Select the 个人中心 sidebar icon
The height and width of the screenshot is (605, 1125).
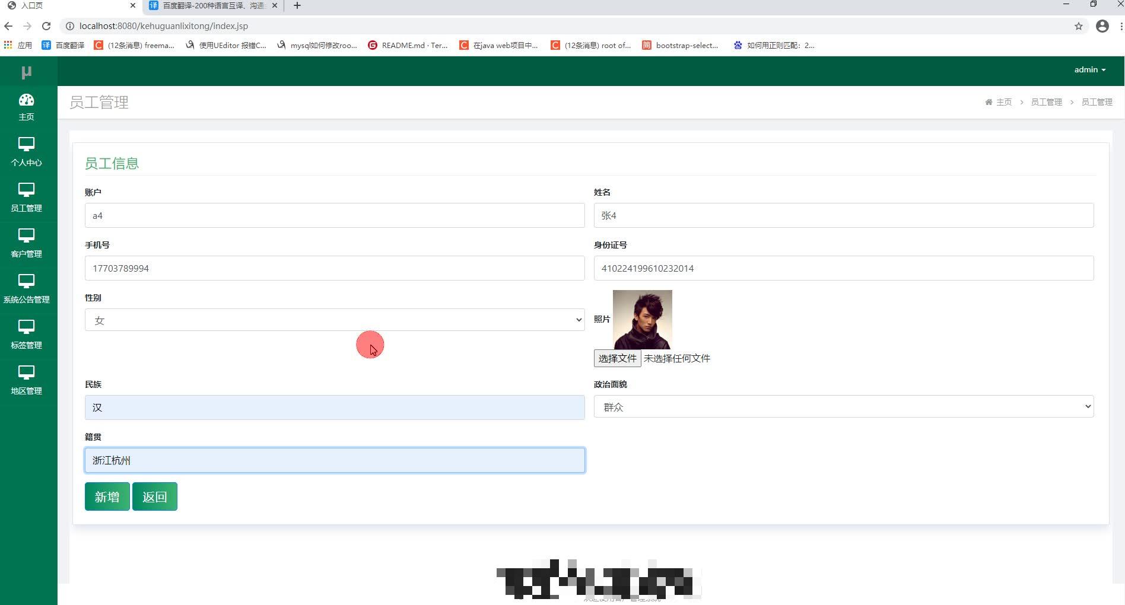[x=26, y=151]
